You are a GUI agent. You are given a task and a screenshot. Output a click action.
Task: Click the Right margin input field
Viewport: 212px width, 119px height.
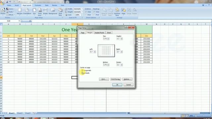[x=119, y=52]
